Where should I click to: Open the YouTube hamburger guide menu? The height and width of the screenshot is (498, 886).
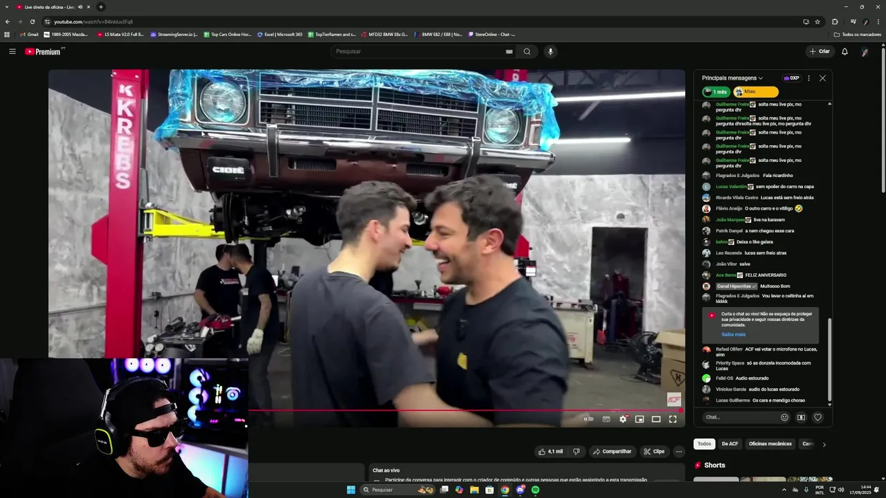coord(12,51)
